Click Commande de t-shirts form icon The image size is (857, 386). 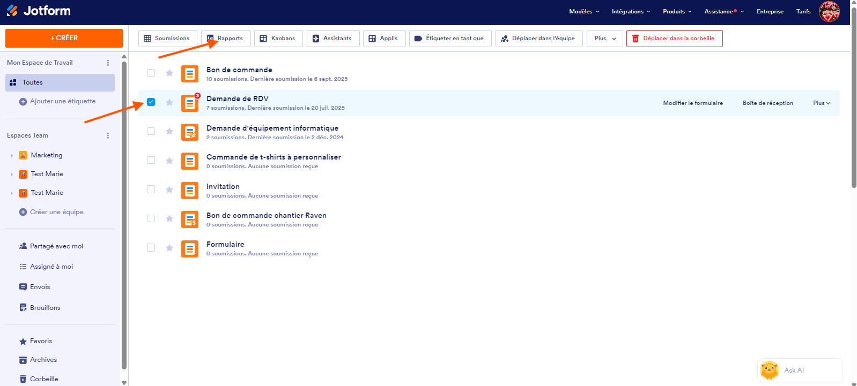click(x=190, y=161)
